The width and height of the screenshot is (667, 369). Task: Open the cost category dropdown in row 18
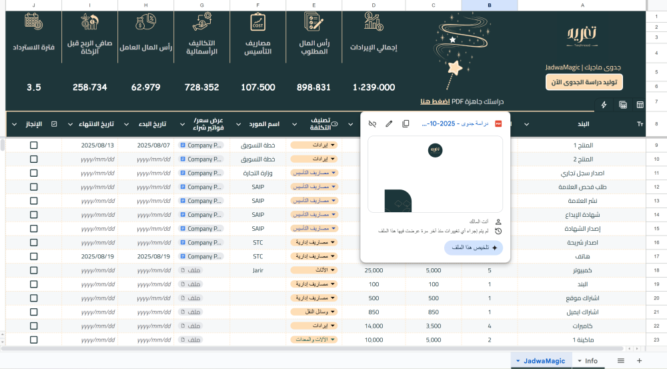tap(315, 270)
